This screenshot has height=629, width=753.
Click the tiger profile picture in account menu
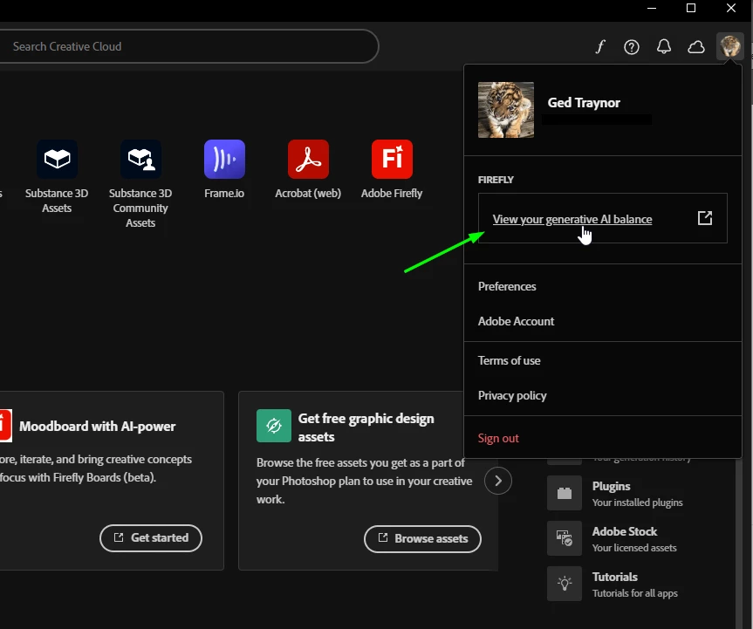click(x=506, y=110)
